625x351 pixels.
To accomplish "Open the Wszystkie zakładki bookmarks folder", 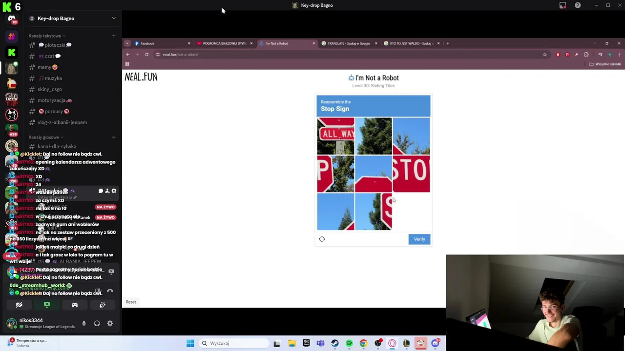I will (605, 64).
